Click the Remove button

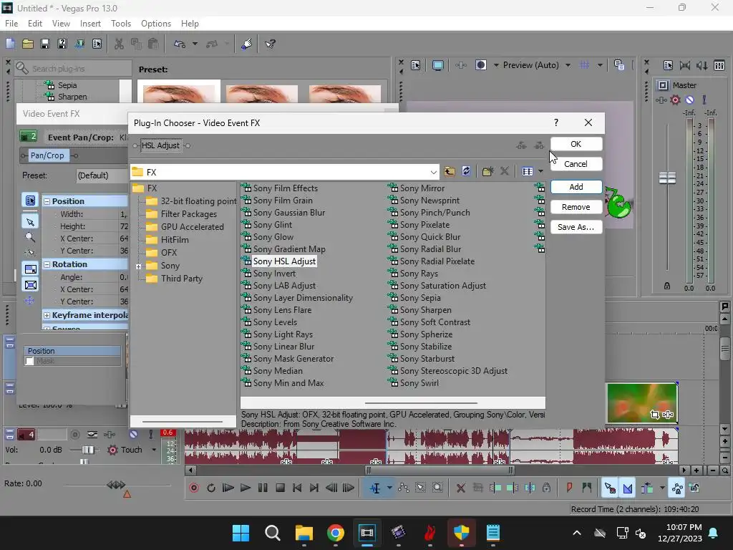point(576,207)
